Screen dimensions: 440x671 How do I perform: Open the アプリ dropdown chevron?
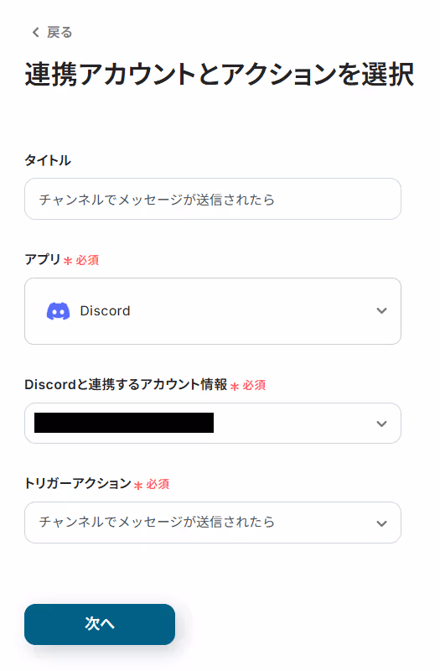tap(381, 310)
